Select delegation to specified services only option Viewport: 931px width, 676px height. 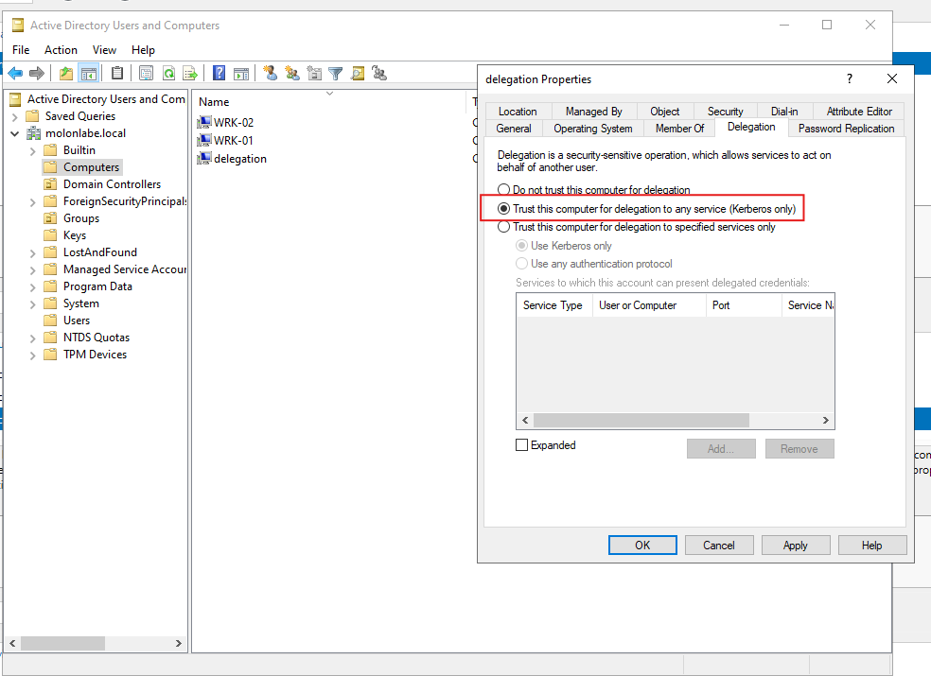point(504,227)
